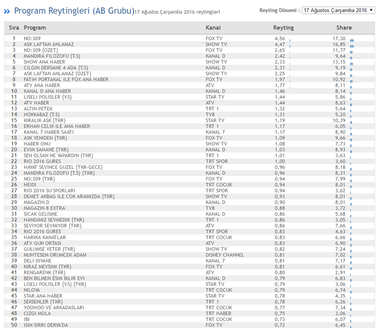Click YOOHOO VE ARKADASLARI program
The width and height of the screenshot is (379, 328).
(x=54, y=308)
